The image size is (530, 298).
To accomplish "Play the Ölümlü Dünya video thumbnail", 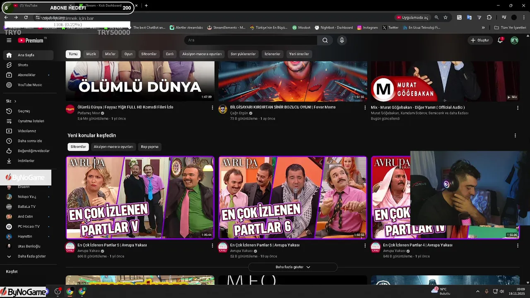I will (x=140, y=81).
